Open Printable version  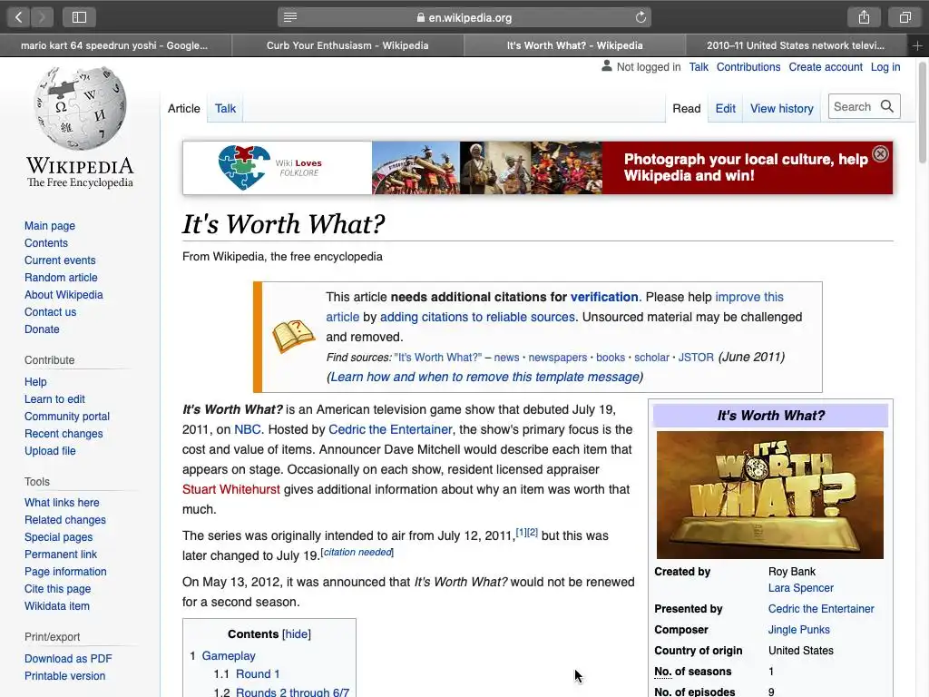(64, 675)
